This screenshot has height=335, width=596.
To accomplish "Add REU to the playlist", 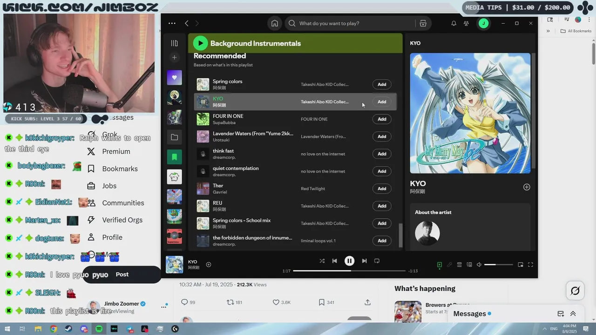I will point(382,206).
